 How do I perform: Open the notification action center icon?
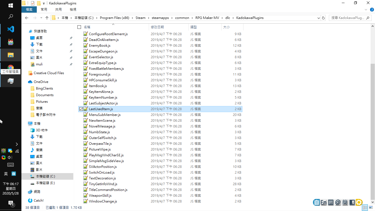(x=11, y=204)
